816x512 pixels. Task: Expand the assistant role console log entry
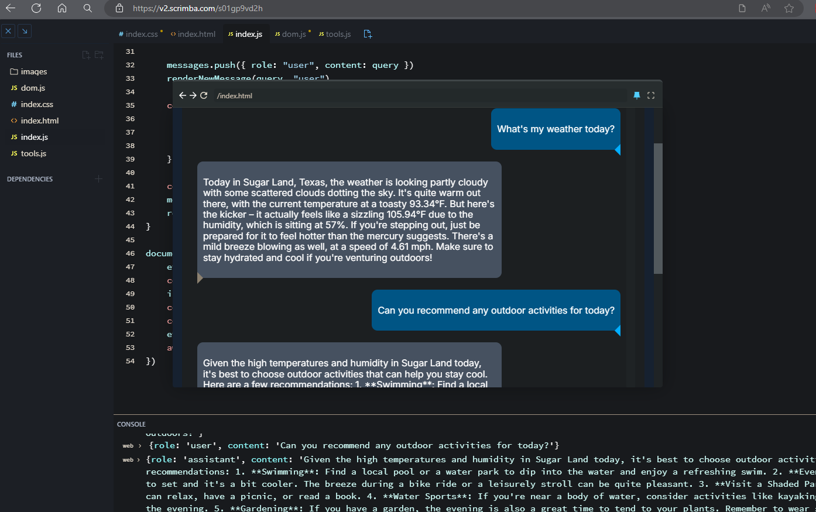coord(139,460)
